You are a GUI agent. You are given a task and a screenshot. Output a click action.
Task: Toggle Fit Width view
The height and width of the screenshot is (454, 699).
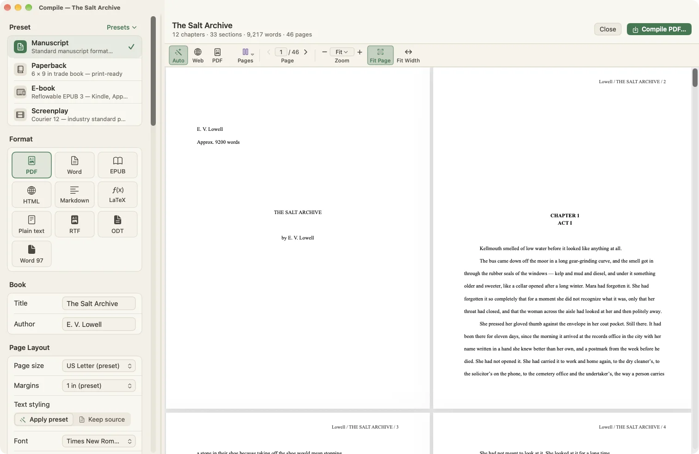coord(408,55)
